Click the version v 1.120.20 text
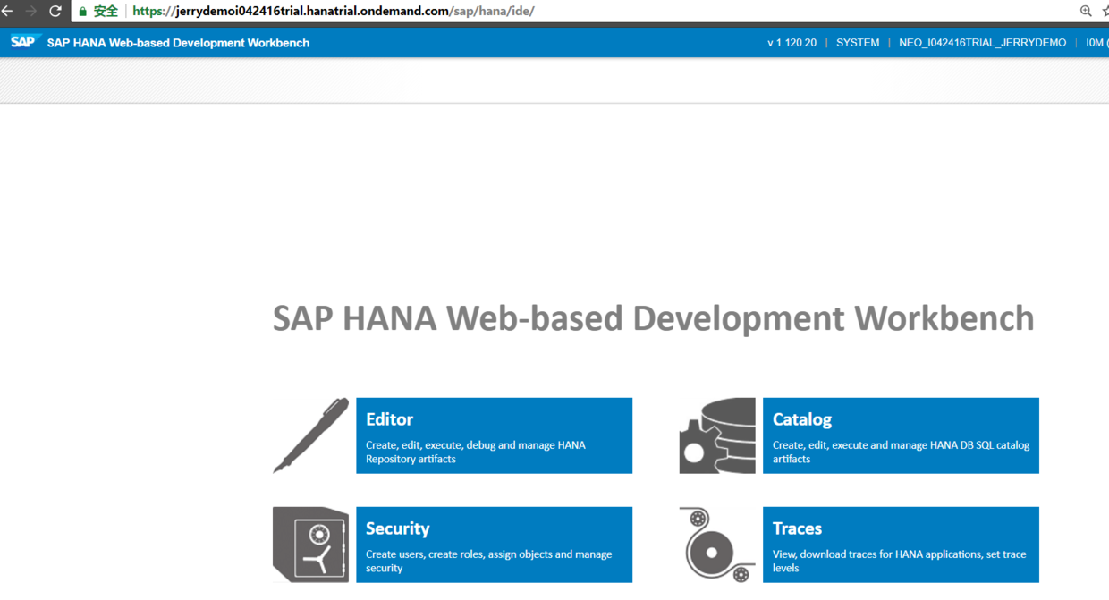1109x600 pixels. tap(792, 43)
